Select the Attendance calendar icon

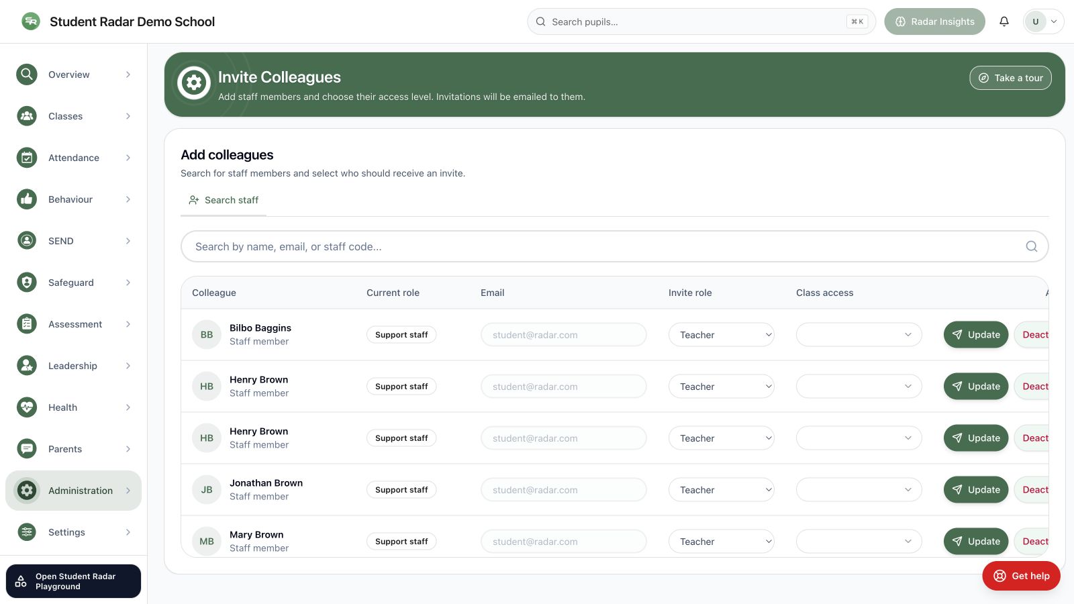27,158
